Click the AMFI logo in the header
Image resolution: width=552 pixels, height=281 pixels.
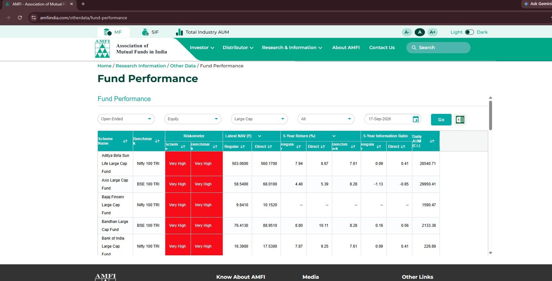click(x=102, y=49)
